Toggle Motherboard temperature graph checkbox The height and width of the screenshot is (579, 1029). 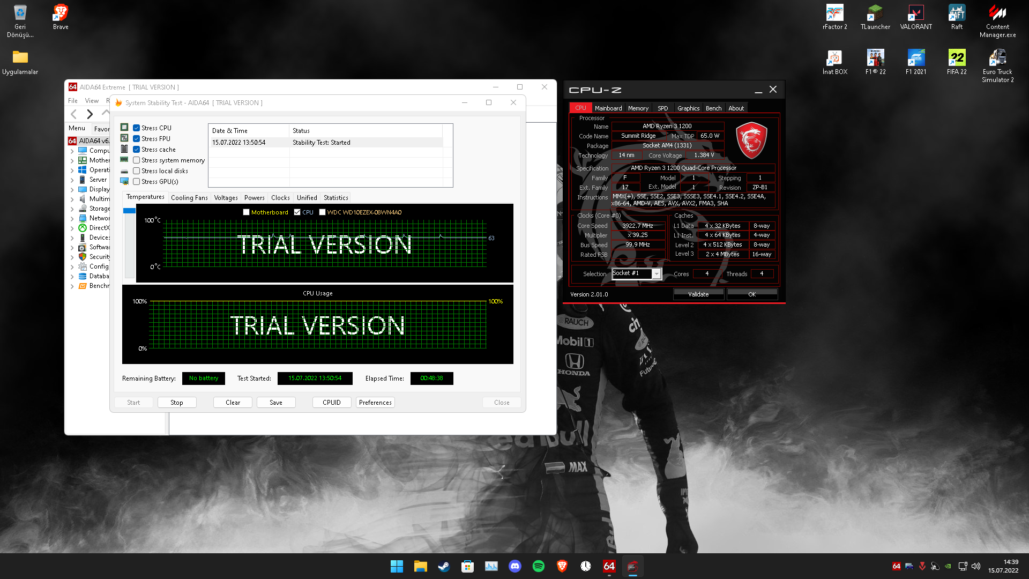coord(247,212)
